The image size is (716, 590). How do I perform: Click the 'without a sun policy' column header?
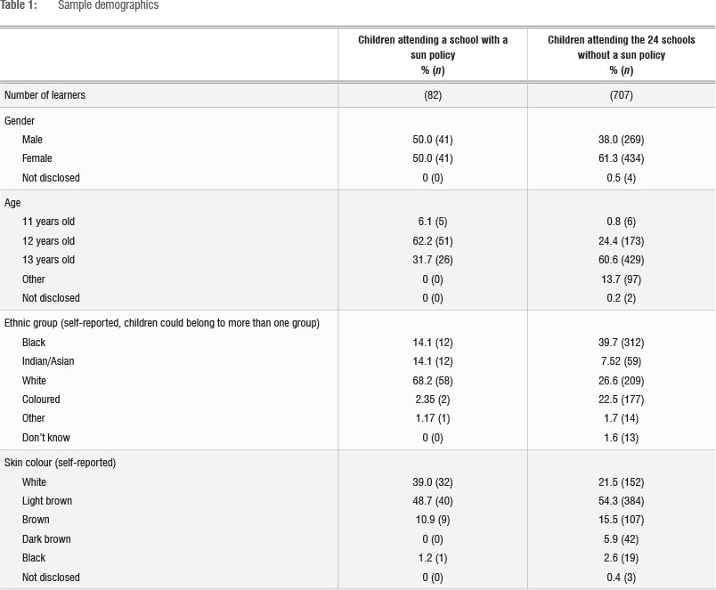pyautogui.click(x=621, y=54)
